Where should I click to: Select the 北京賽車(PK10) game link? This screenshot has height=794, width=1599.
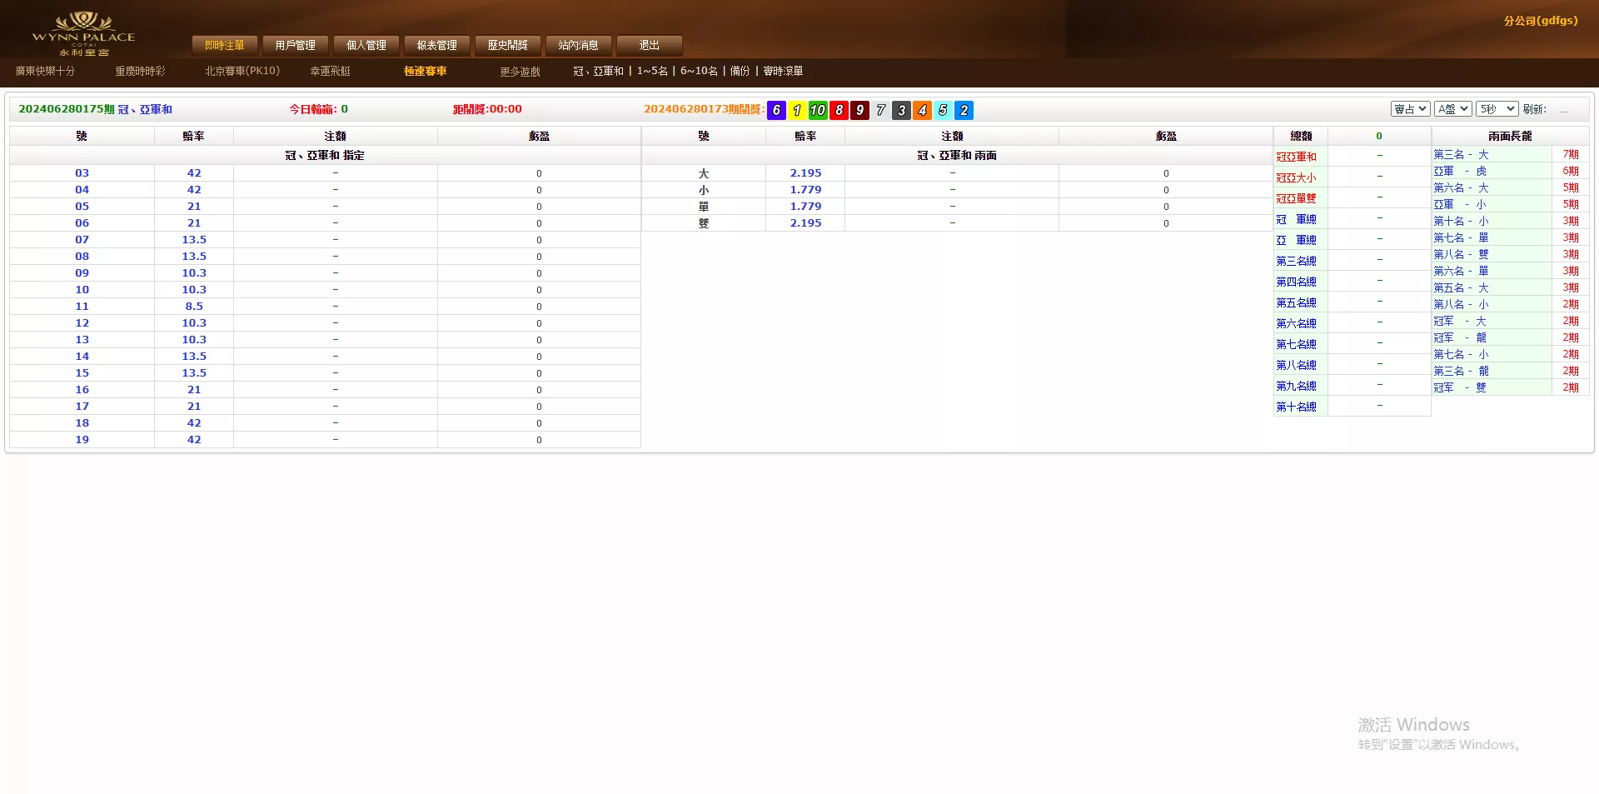tap(242, 71)
